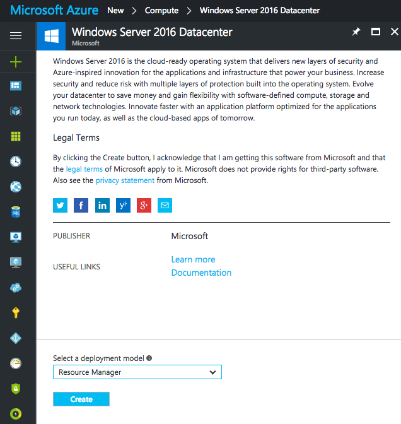Open the Monitor gauge icon
Viewport: 401px width, 424px height.
16,363
